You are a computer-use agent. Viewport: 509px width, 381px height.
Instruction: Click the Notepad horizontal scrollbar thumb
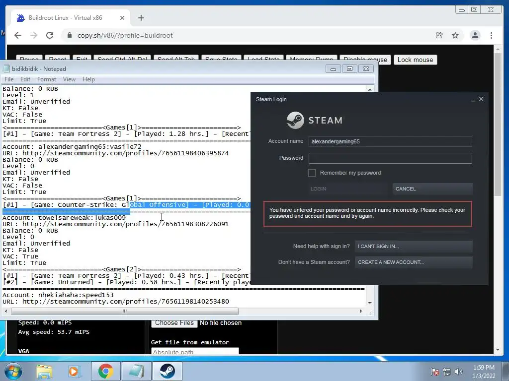[x=125, y=312]
